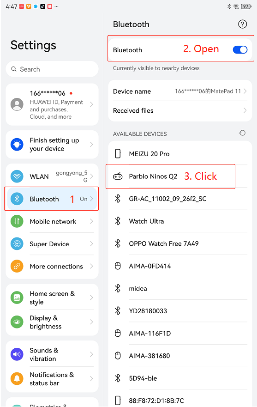257x407 pixels.
Task: Turn off the Bluetooth switch
Action: click(x=240, y=49)
